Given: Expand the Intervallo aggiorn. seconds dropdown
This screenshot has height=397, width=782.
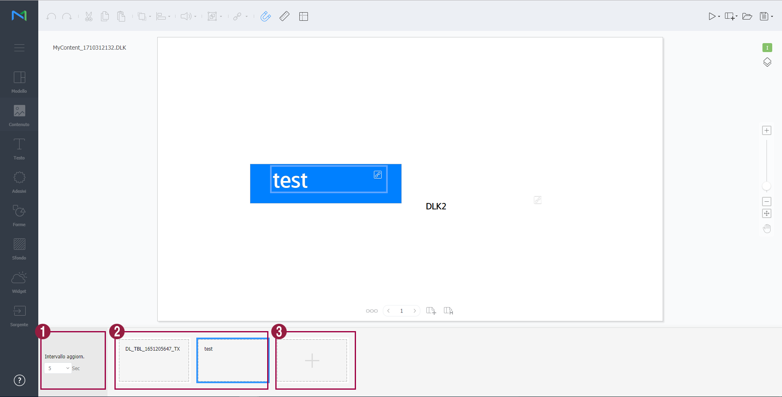Looking at the screenshot, I should 58,369.
